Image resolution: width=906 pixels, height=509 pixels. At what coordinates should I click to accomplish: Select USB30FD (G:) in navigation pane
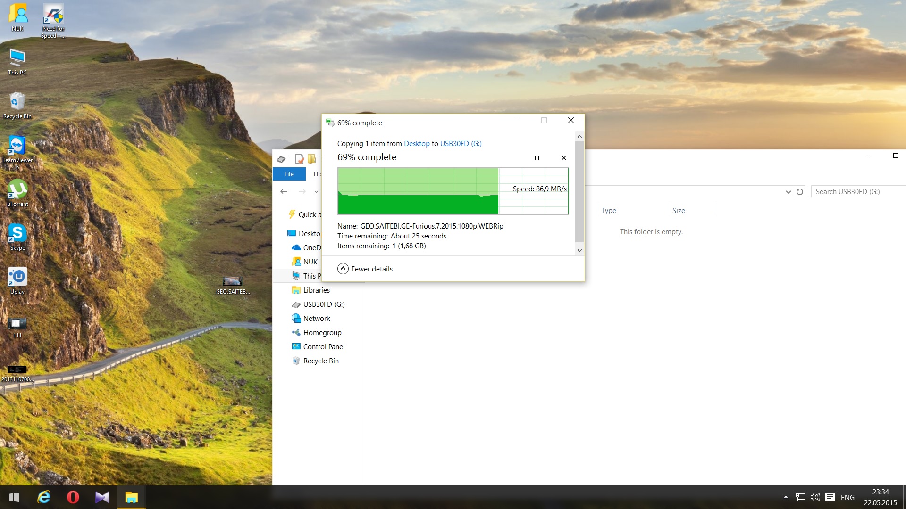(x=323, y=304)
